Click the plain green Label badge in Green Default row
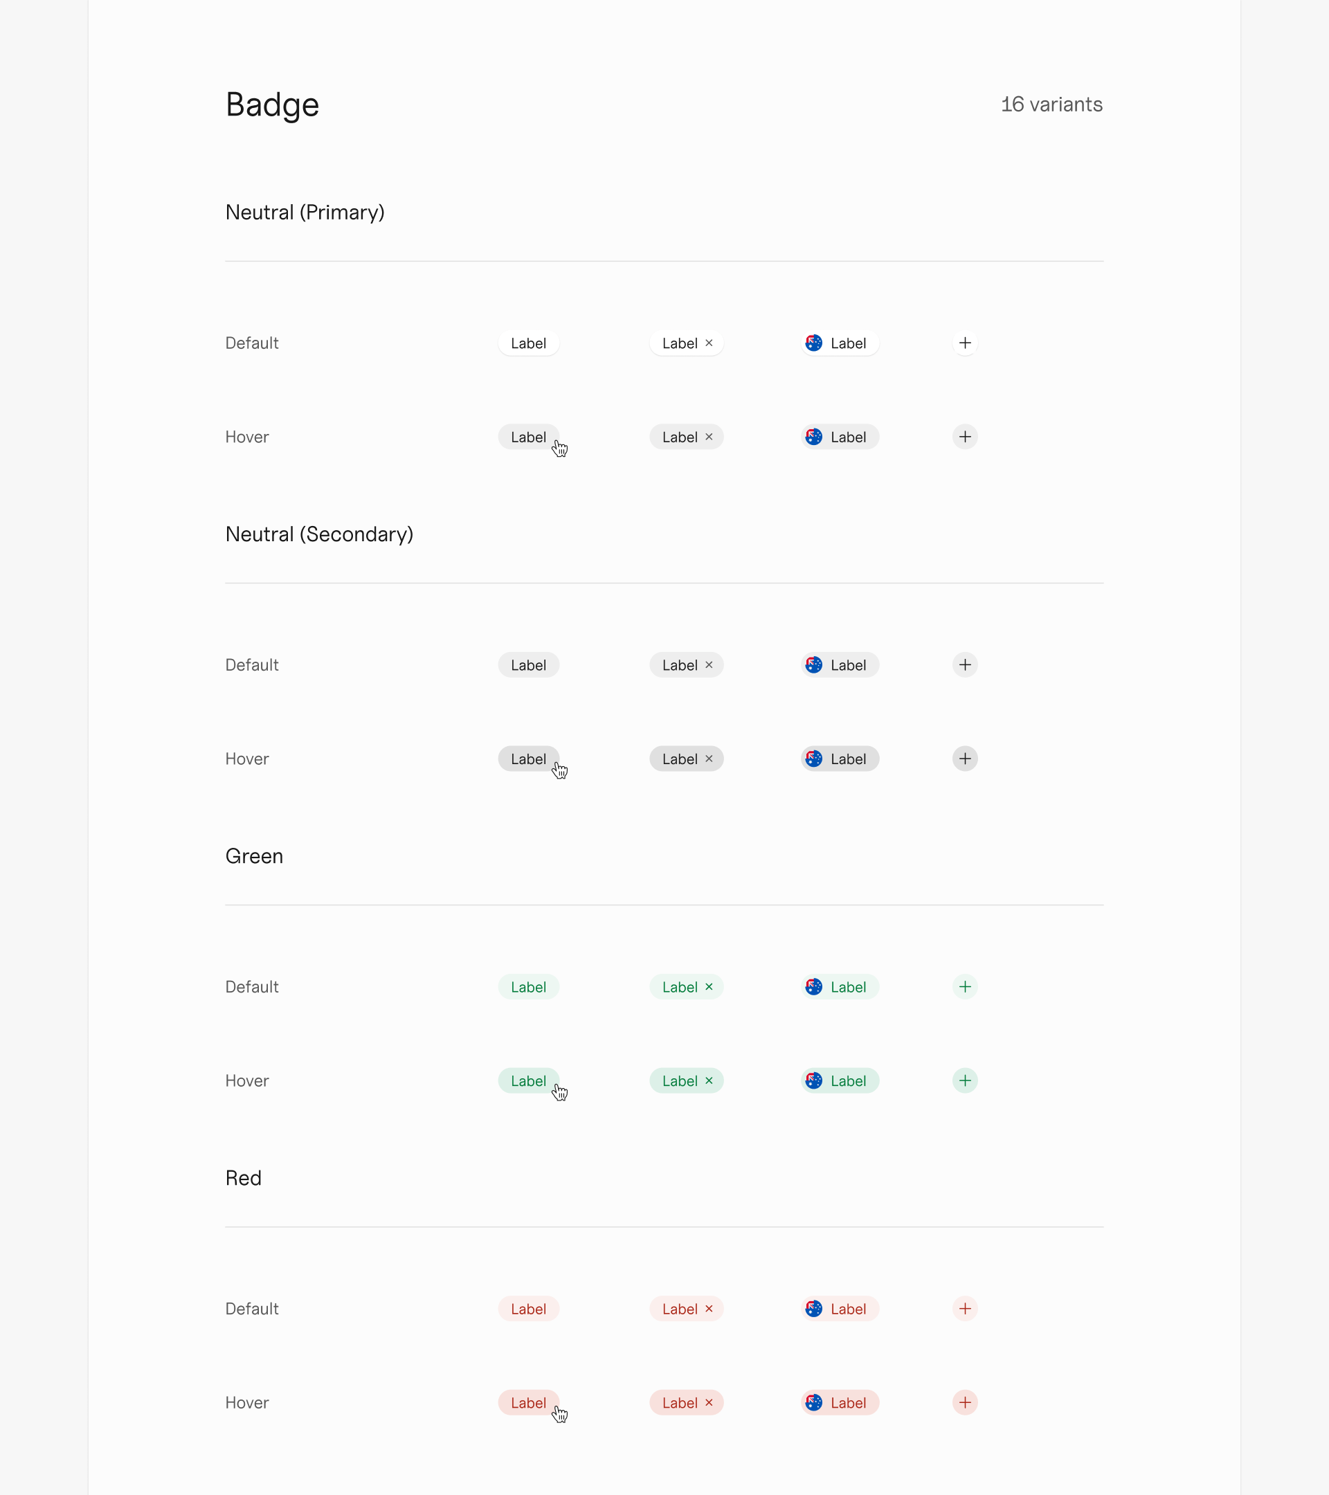This screenshot has width=1329, height=1495. 528,987
